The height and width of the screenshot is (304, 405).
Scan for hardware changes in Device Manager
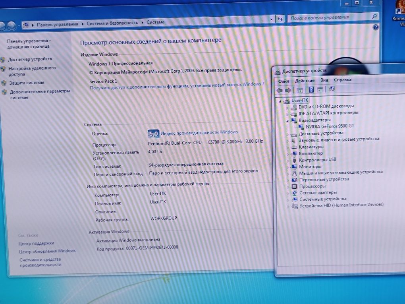pos(332,89)
